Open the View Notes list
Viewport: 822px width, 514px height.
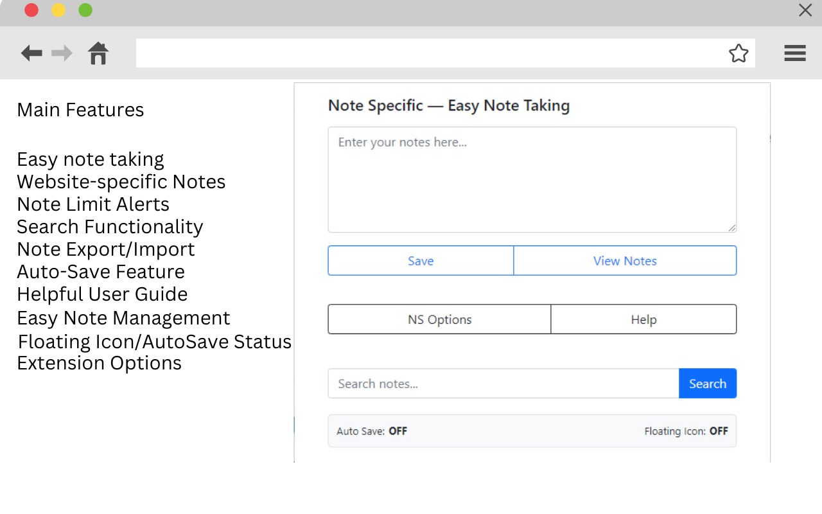tap(625, 261)
